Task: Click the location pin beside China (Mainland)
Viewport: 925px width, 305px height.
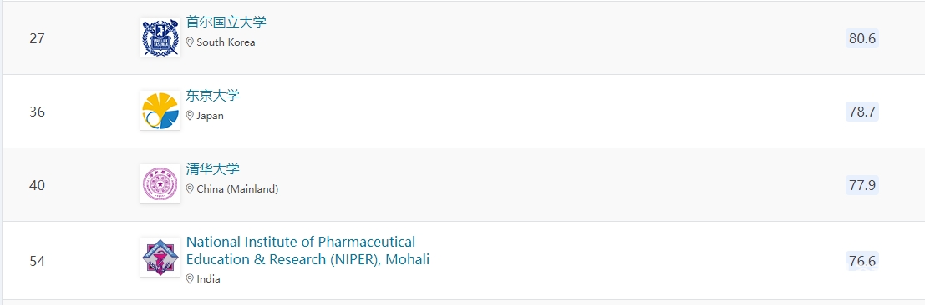Action: click(x=190, y=189)
